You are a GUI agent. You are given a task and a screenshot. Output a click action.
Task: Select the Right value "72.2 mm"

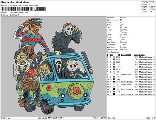pos(123,30)
